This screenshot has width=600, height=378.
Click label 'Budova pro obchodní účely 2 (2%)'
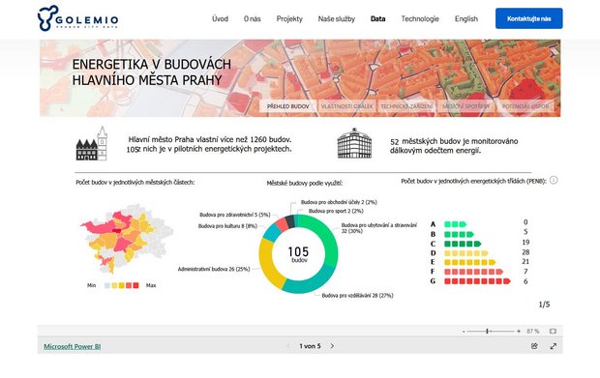coord(339,202)
